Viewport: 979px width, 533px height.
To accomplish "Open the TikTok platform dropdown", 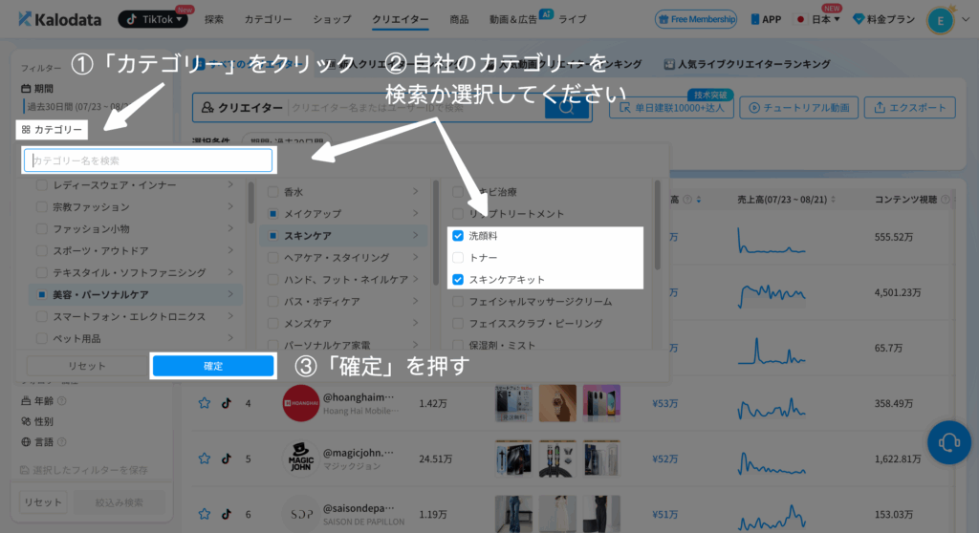I will [x=153, y=19].
